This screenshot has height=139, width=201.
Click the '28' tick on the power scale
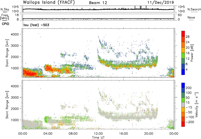187,37
